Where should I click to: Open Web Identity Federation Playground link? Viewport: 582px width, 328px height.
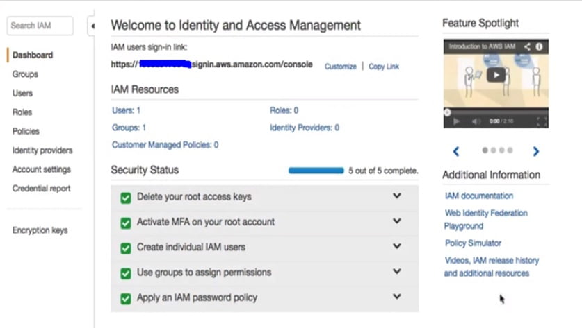[x=486, y=220]
